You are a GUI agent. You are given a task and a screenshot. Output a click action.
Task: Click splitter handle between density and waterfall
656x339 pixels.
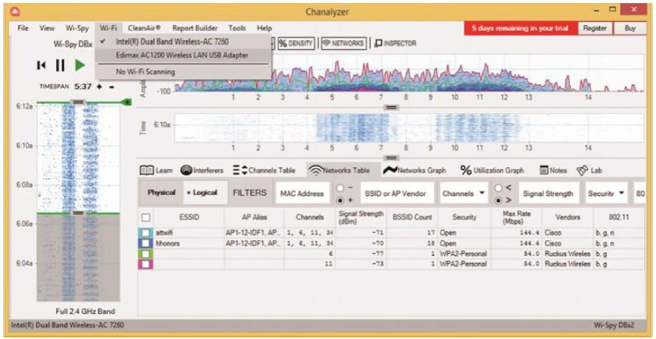391,107
